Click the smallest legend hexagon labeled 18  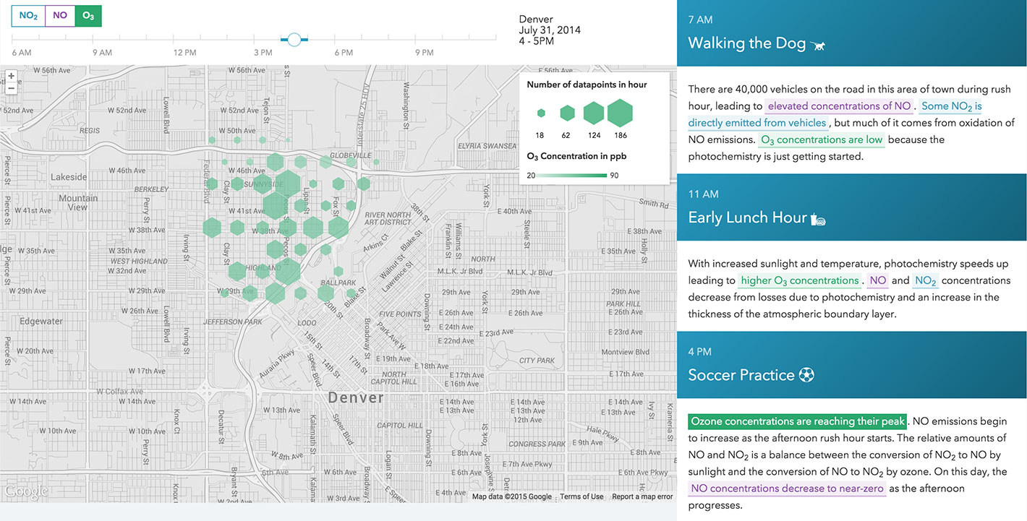tap(541, 113)
